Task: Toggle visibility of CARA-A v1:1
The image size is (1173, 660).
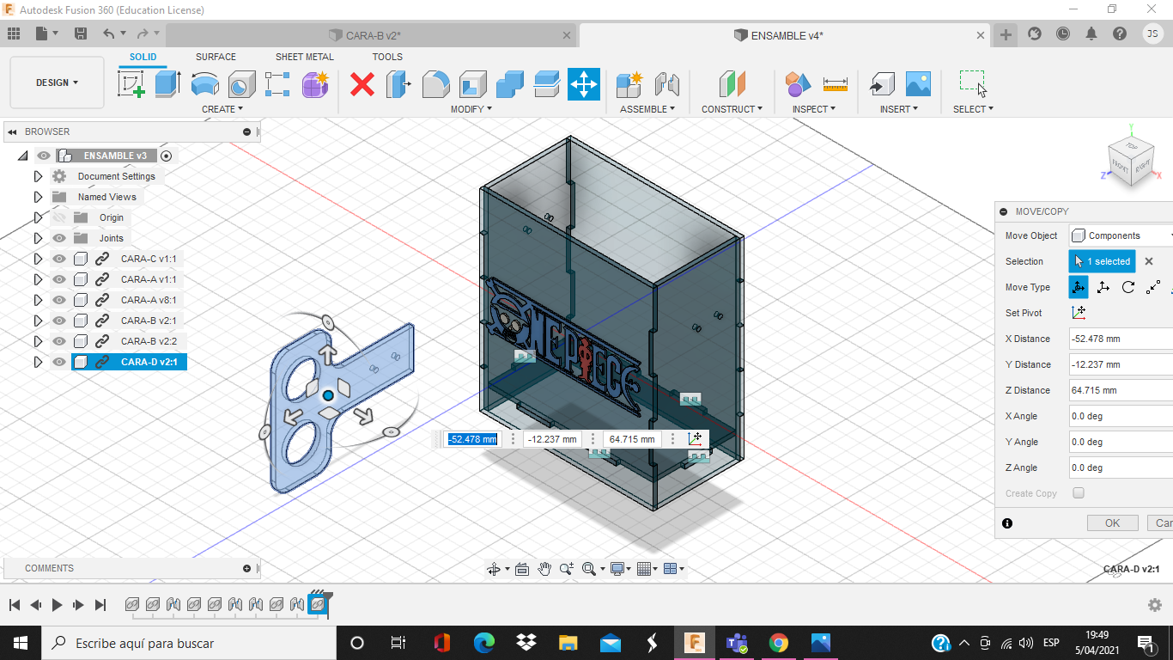Action: pos(59,279)
